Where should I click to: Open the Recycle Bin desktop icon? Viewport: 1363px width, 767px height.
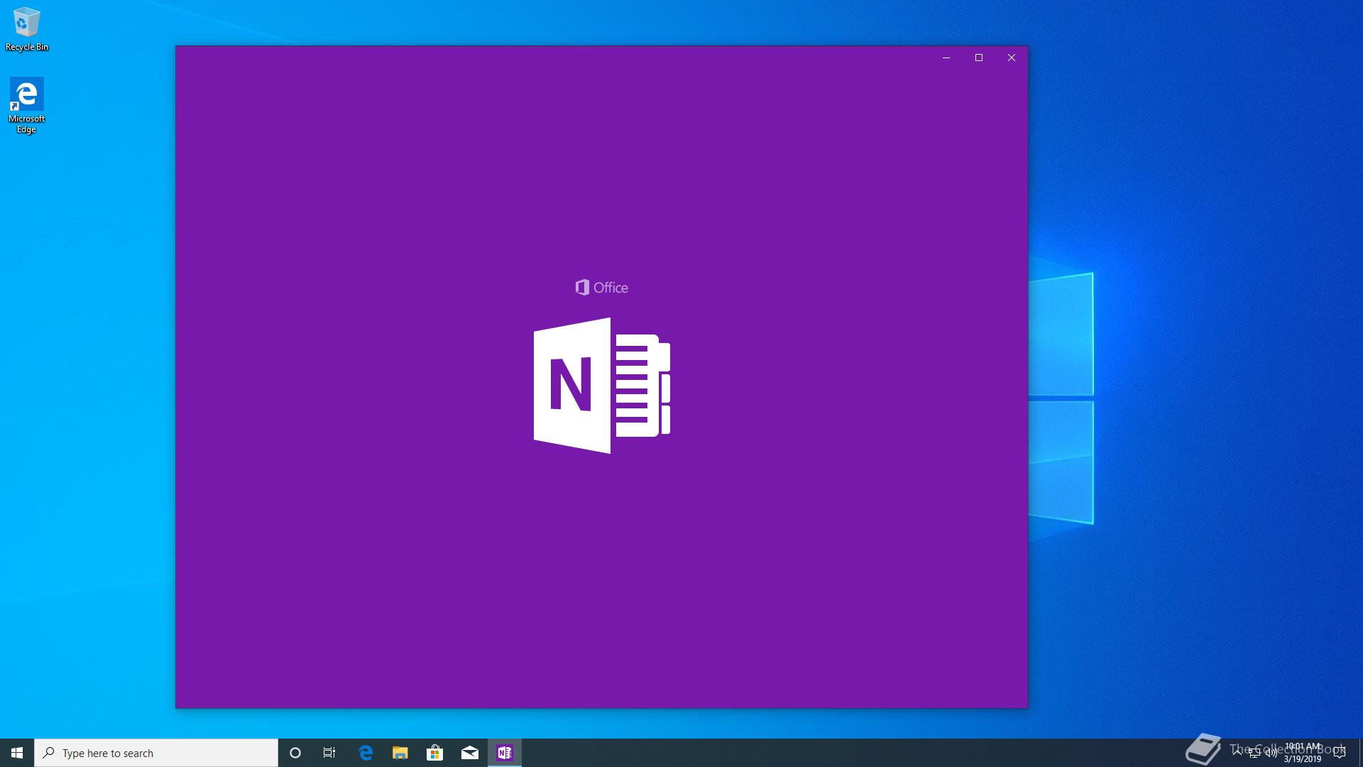pyautogui.click(x=27, y=29)
